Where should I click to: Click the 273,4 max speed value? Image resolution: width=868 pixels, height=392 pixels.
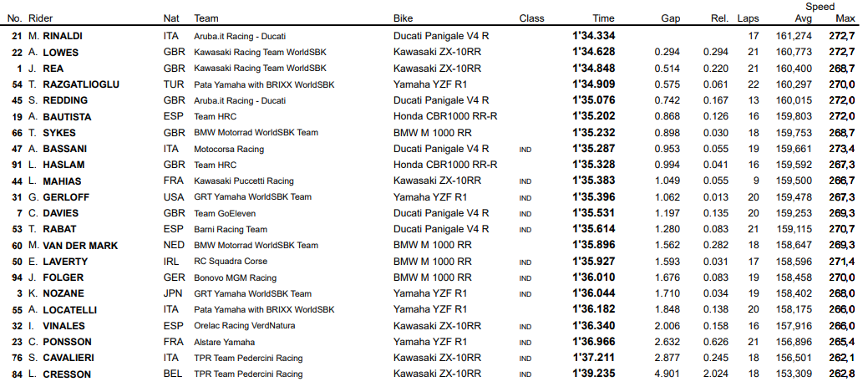(x=839, y=149)
